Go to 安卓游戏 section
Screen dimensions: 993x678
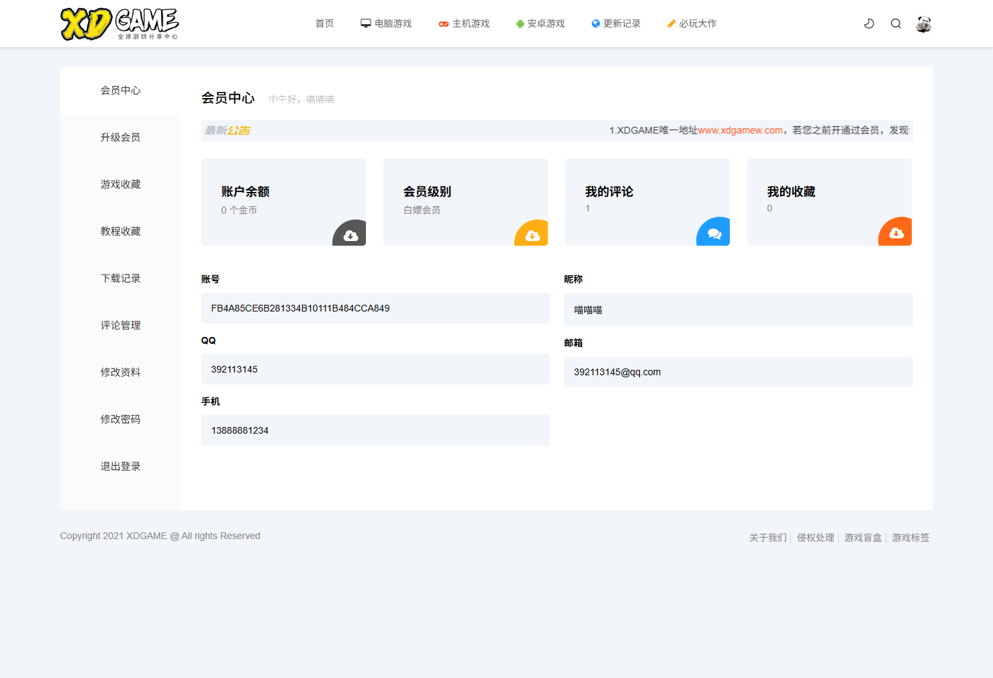click(x=540, y=23)
